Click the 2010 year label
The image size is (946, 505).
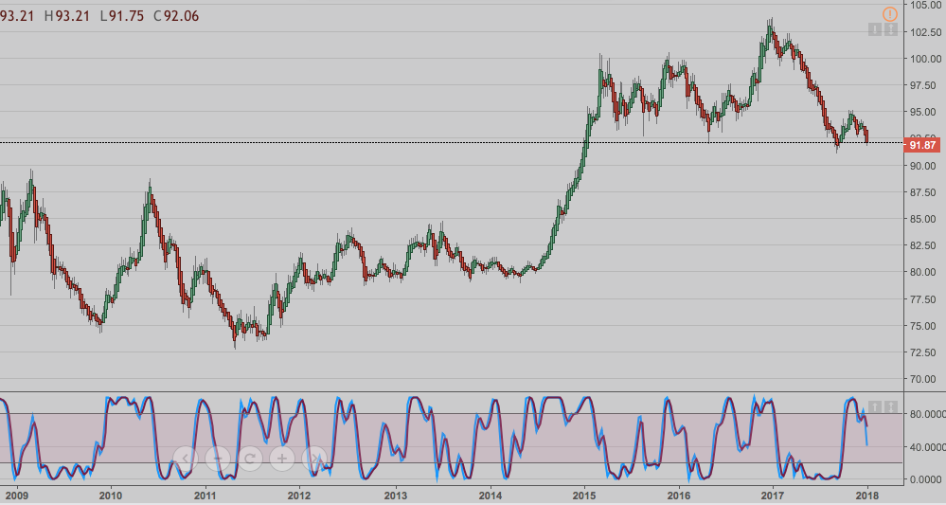(111, 496)
